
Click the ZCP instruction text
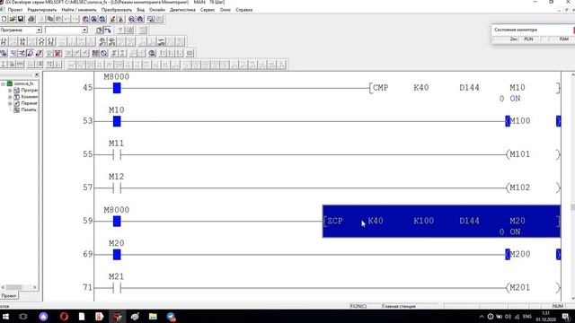click(335, 221)
